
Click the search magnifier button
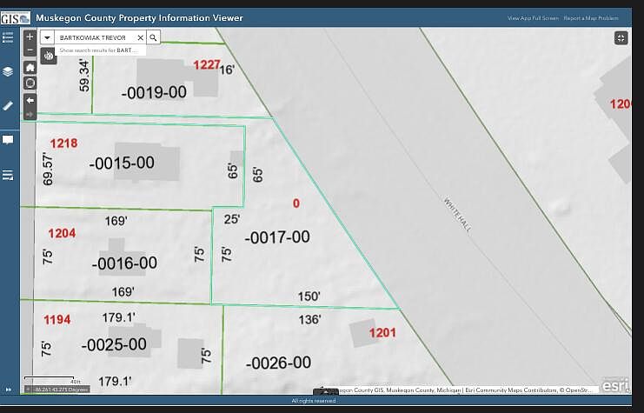153,37
